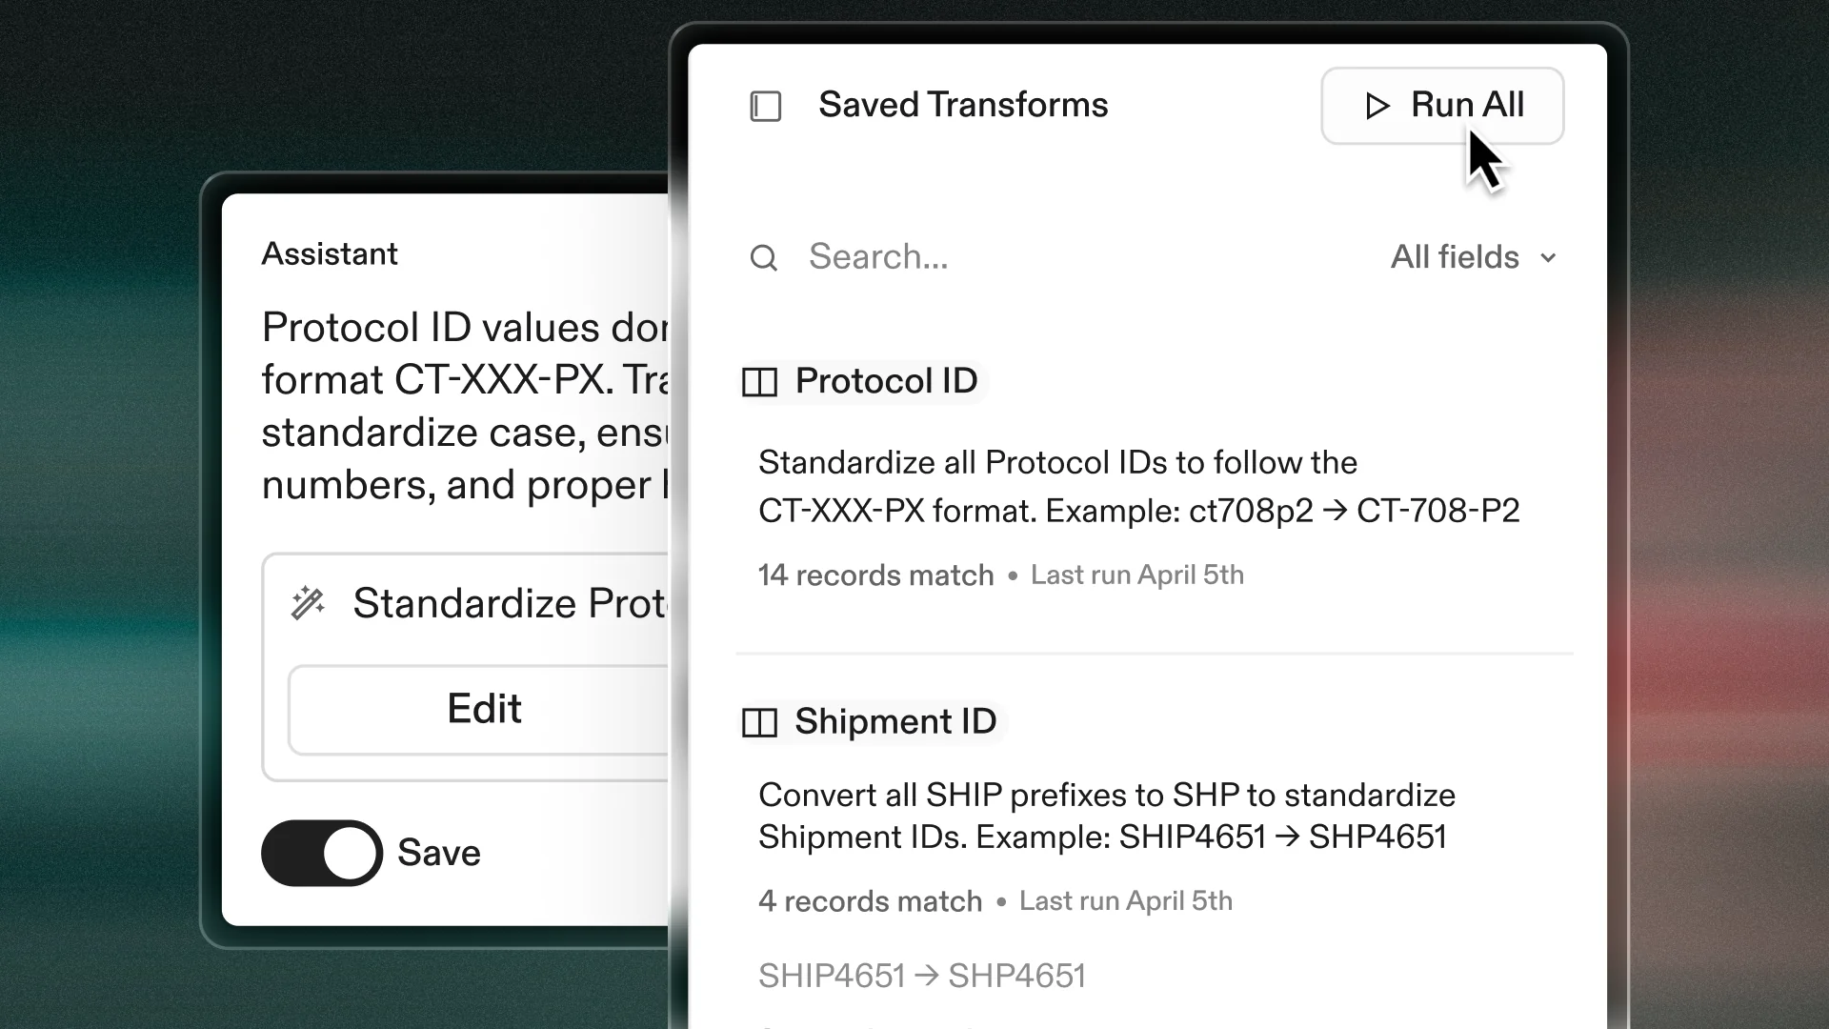
Task: Click the magic wand transform icon
Action: (x=308, y=603)
